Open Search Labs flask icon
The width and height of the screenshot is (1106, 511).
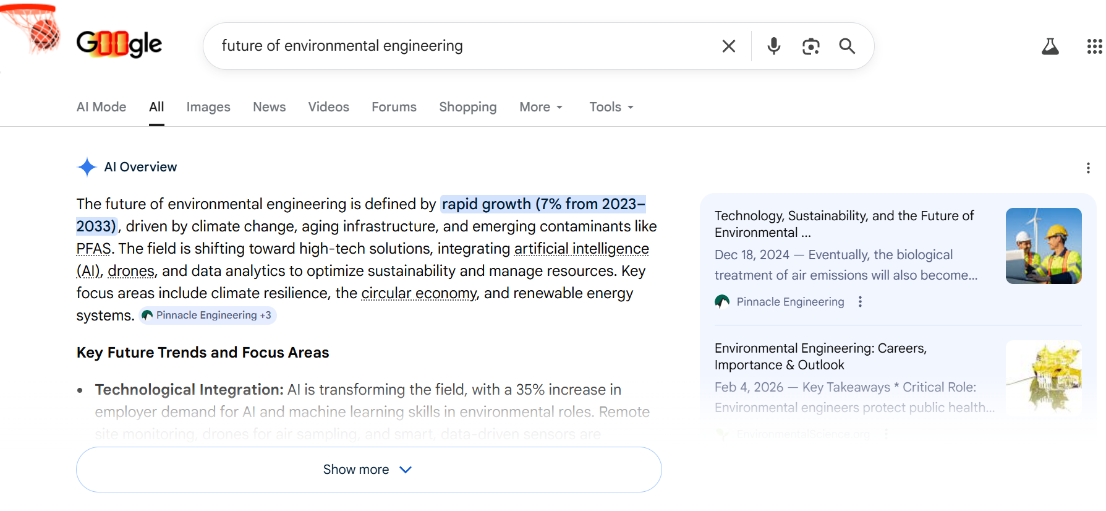pos(1050,46)
